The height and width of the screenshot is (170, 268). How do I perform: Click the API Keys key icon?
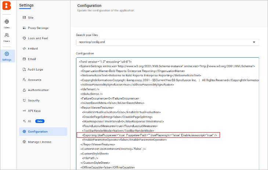click(x=24, y=111)
